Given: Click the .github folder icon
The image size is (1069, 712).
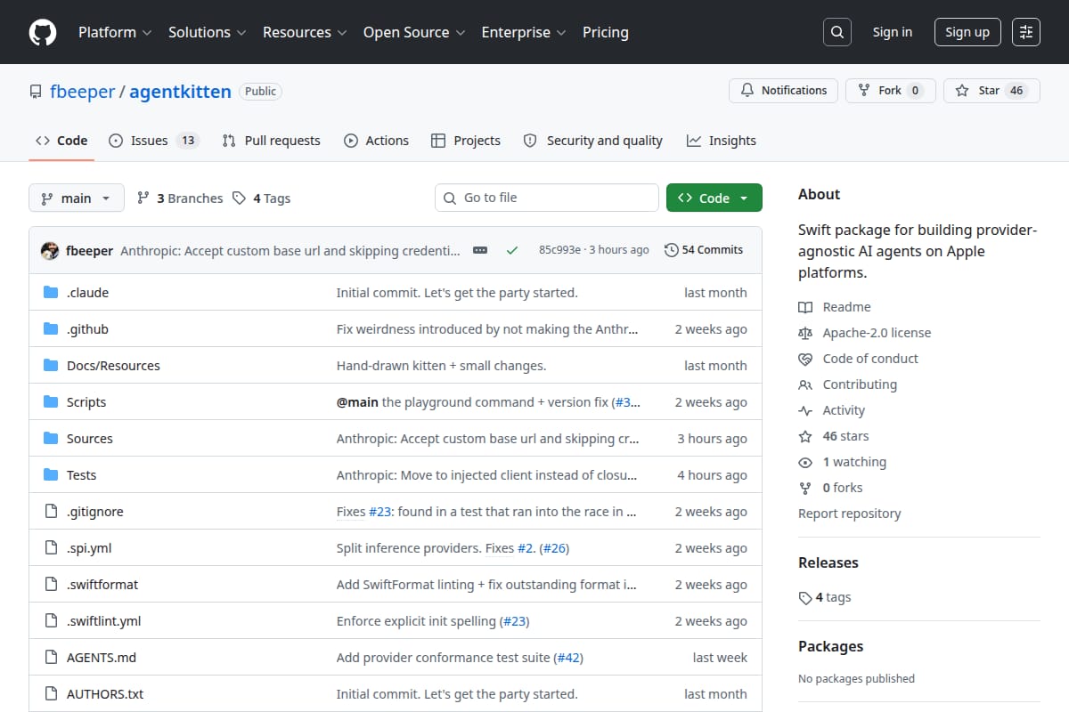Looking at the screenshot, I should (51, 329).
